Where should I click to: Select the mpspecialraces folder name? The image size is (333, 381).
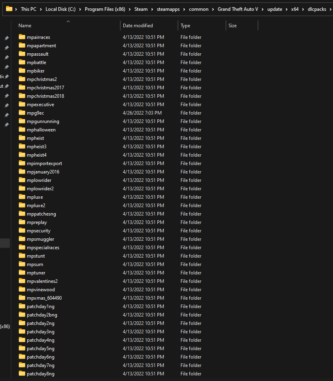pyautogui.click(x=43, y=247)
